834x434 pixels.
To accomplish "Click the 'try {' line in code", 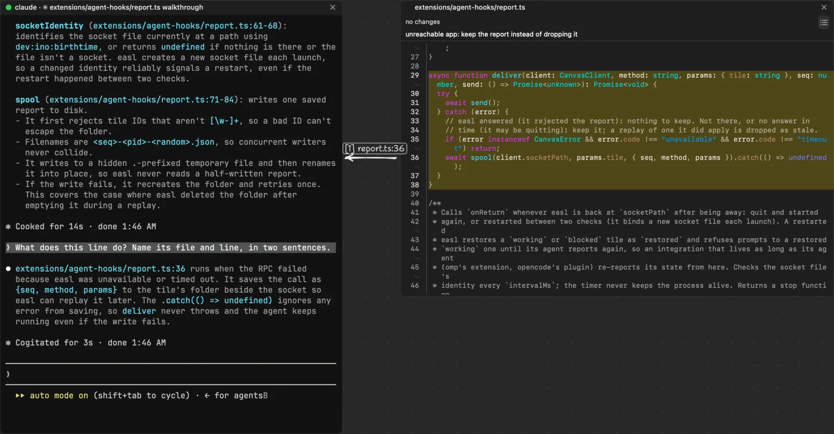I will tap(447, 93).
